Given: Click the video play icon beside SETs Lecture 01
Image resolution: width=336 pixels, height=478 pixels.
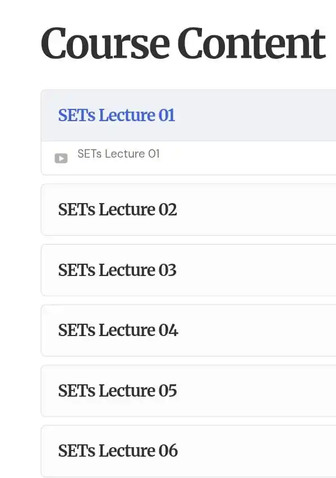Looking at the screenshot, I should (61, 158).
